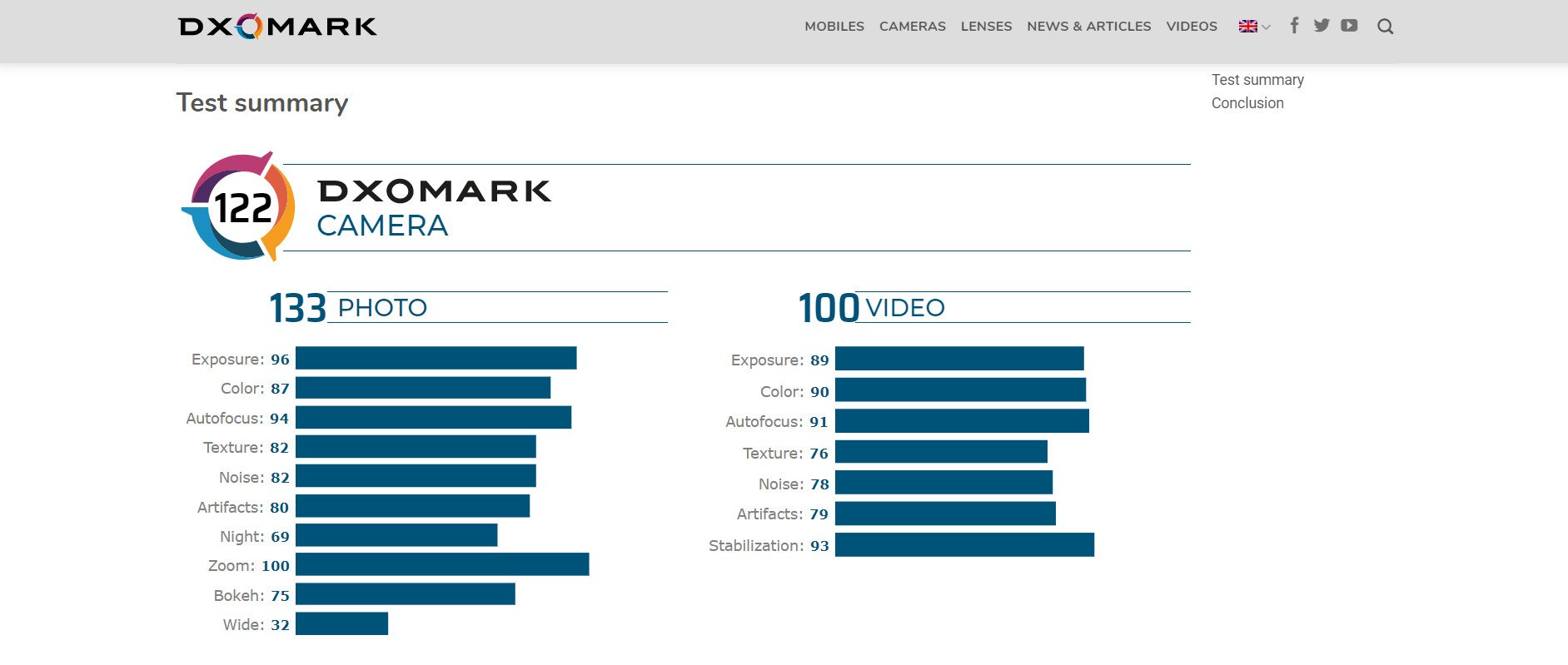Click the 100 video score number

click(829, 308)
